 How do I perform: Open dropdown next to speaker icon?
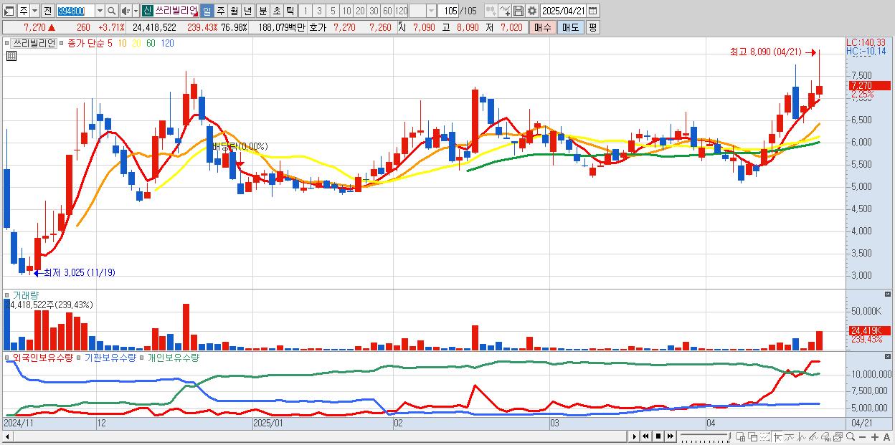click(136, 11)
